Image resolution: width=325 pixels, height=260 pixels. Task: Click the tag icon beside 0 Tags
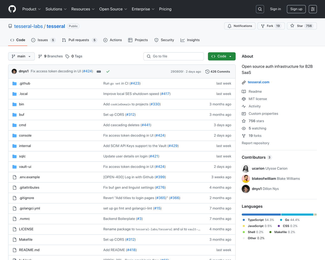(x=67, y=56)
